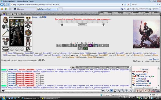Open the лог боя link
Image resolution: width=161 pixels, height=100 pixels.
click(x=154, y=59)
